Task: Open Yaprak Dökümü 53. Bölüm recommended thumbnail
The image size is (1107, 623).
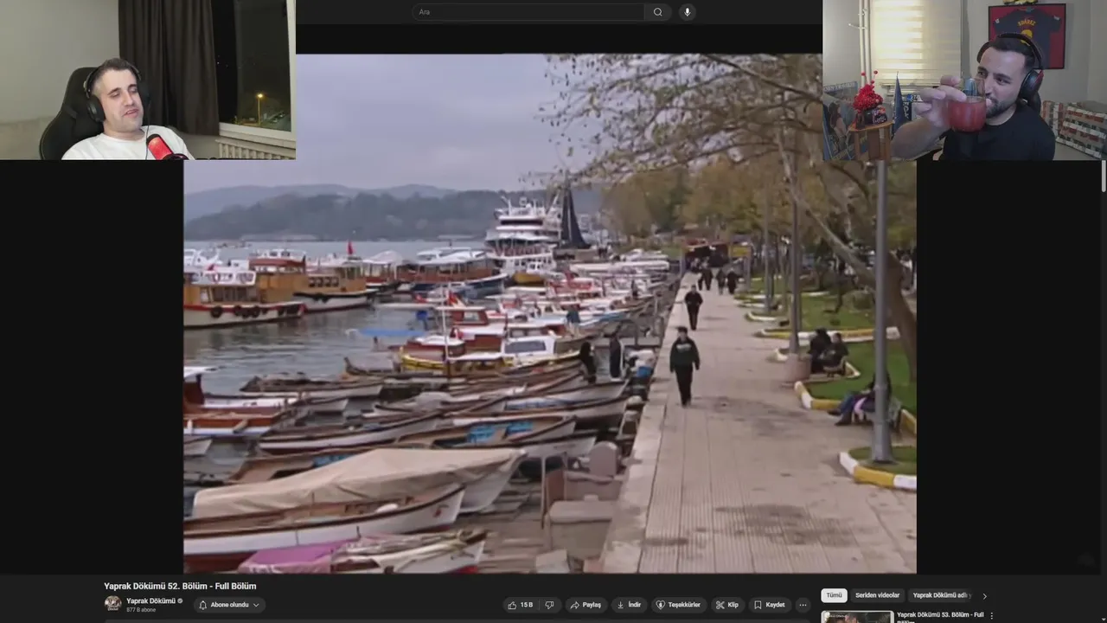Action: (x=857, y=617)
